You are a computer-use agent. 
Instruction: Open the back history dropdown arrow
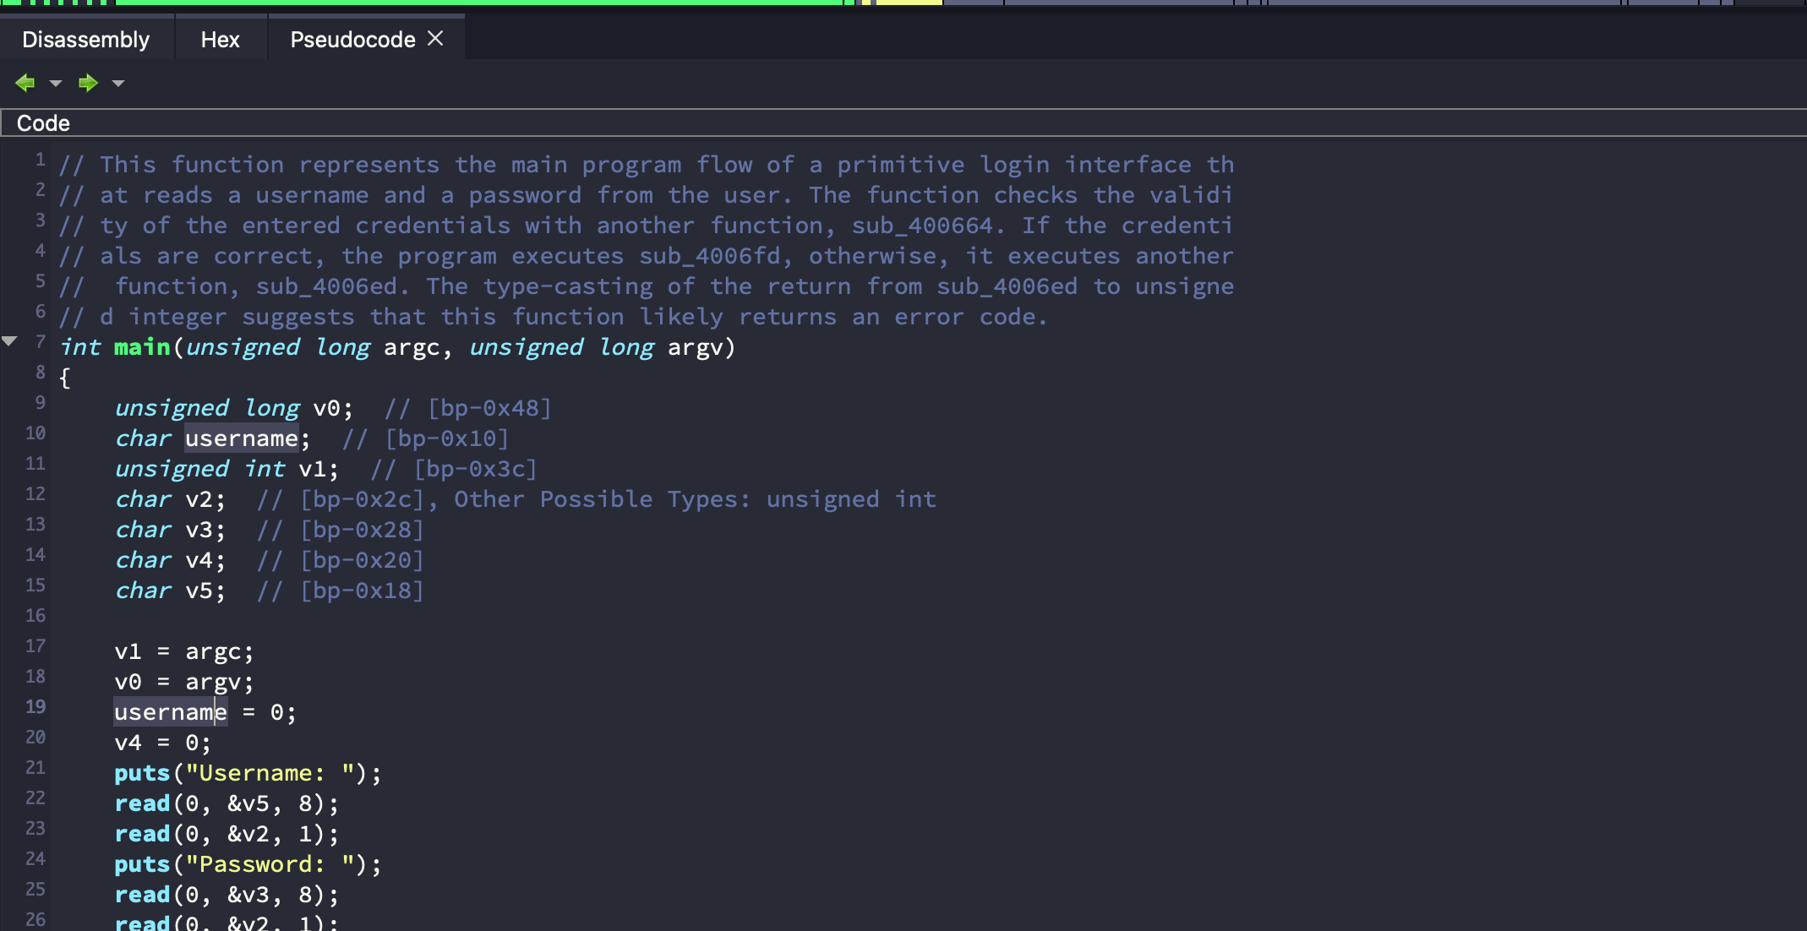coord(56,83)
